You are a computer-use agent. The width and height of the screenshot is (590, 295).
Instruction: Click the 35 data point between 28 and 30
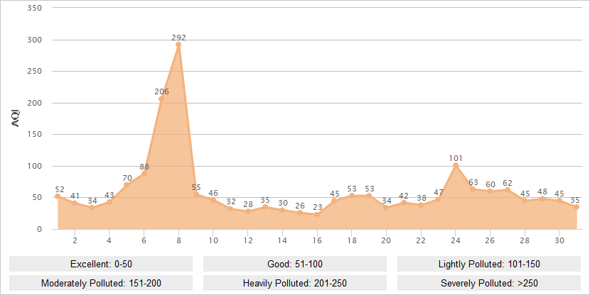pyautogui.click(x=265, y=207)
